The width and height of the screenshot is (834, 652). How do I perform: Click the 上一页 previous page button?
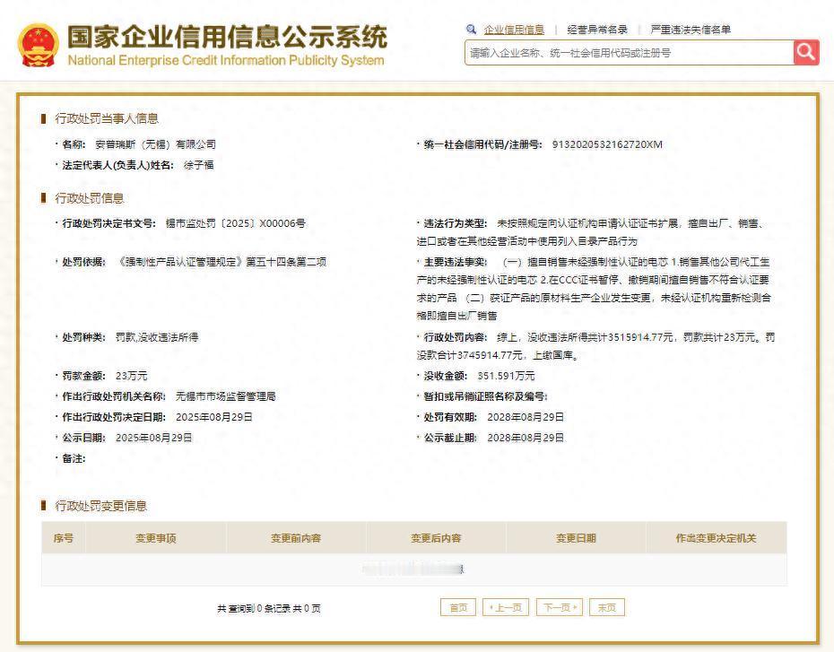[x=505, y=607]
